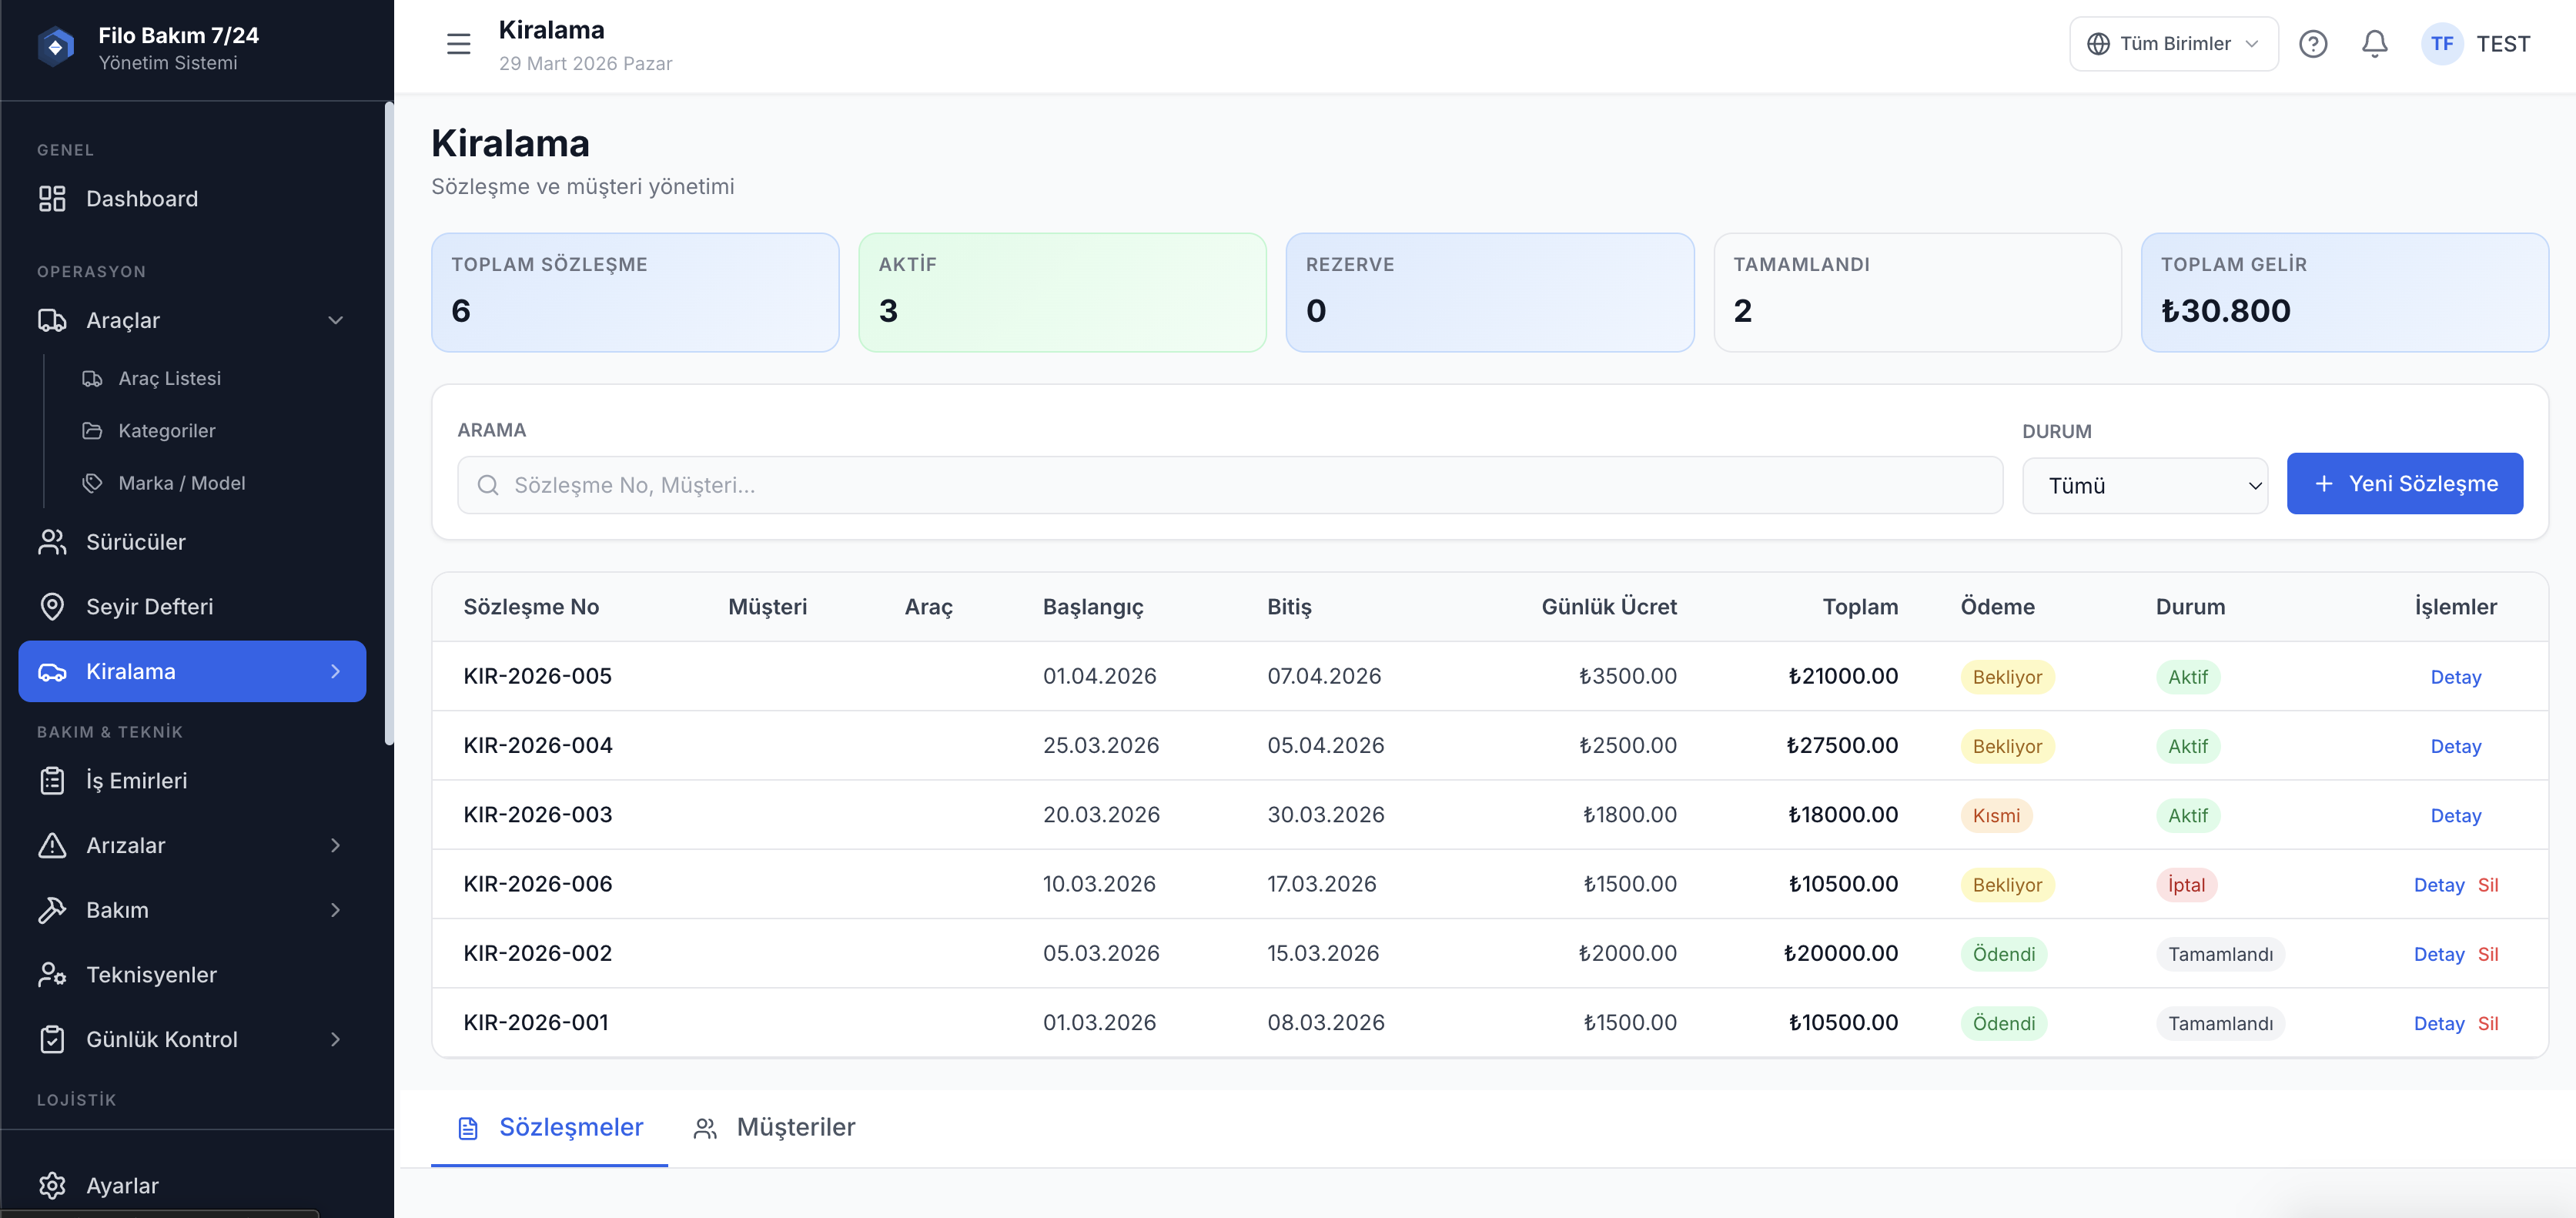Expand the Günlük Kontrol submenu
Viewport: 2576px width, 1218px height.
335,1040
